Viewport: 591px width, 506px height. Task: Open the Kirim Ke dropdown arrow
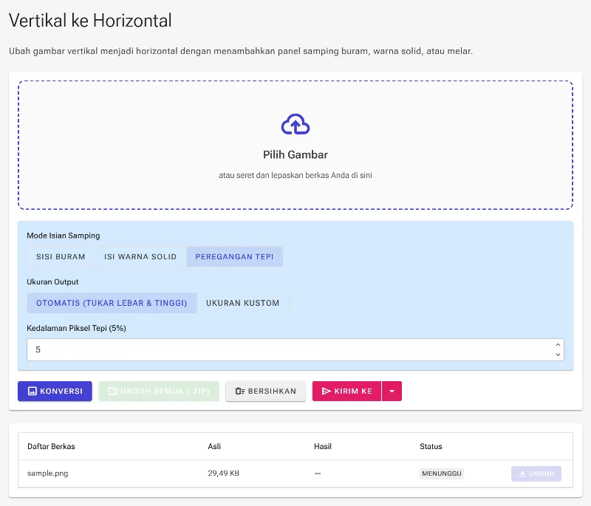pos(392,392)
